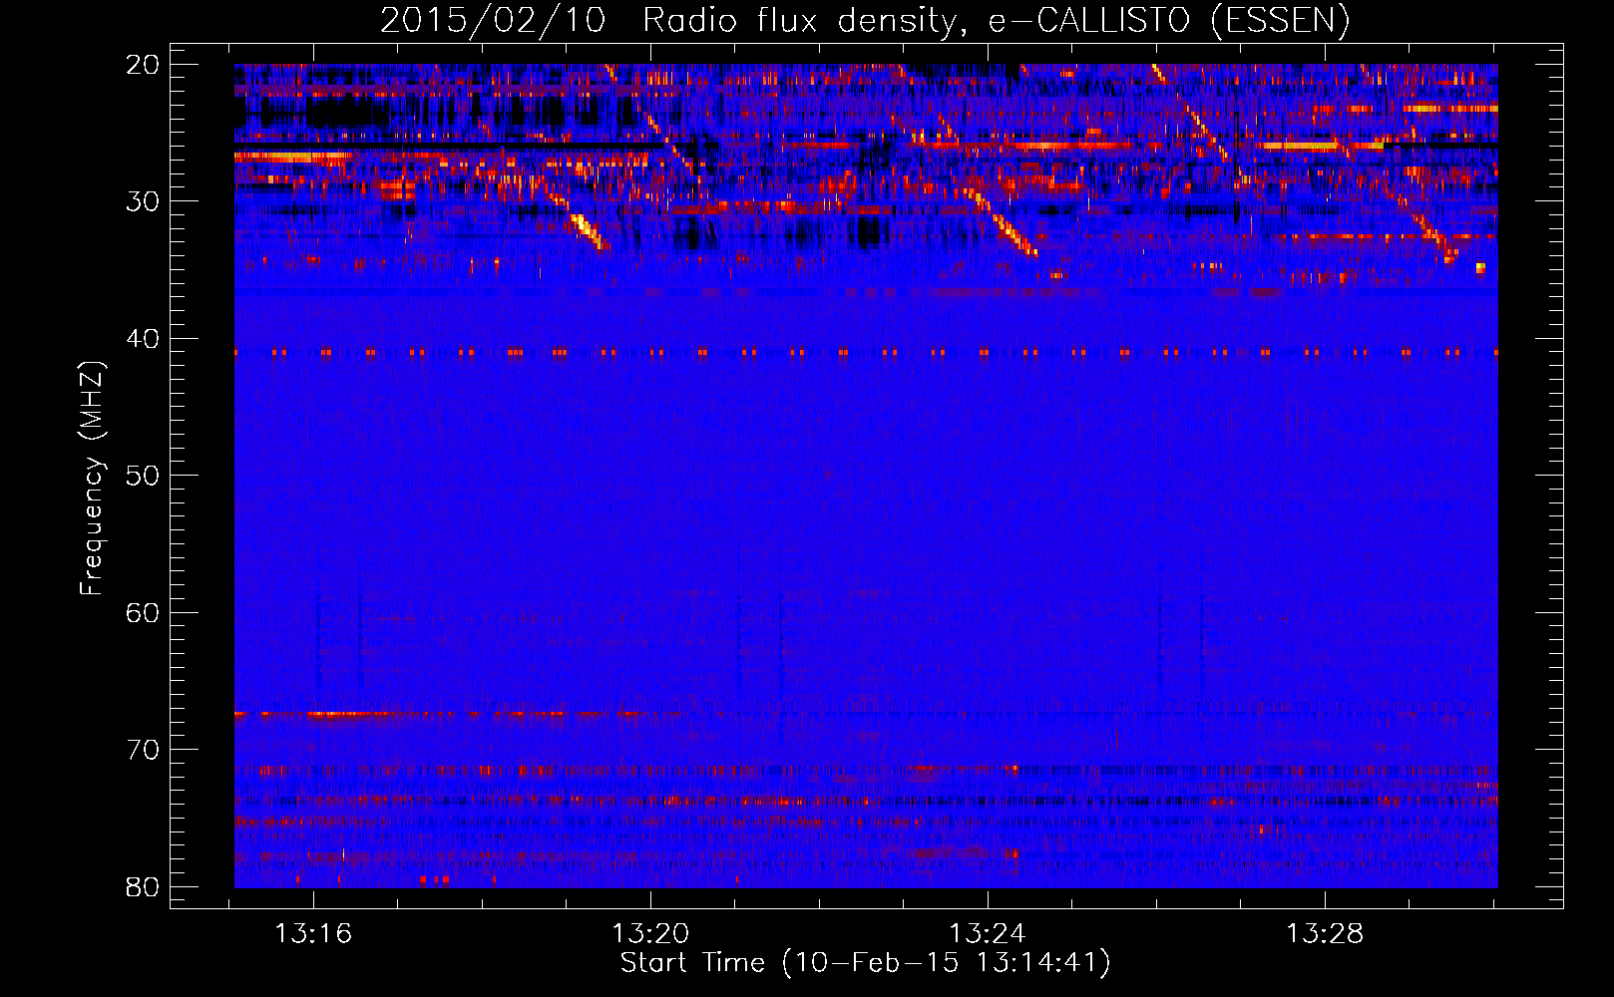Click the 70 frequency tick label

coord(143,750)
